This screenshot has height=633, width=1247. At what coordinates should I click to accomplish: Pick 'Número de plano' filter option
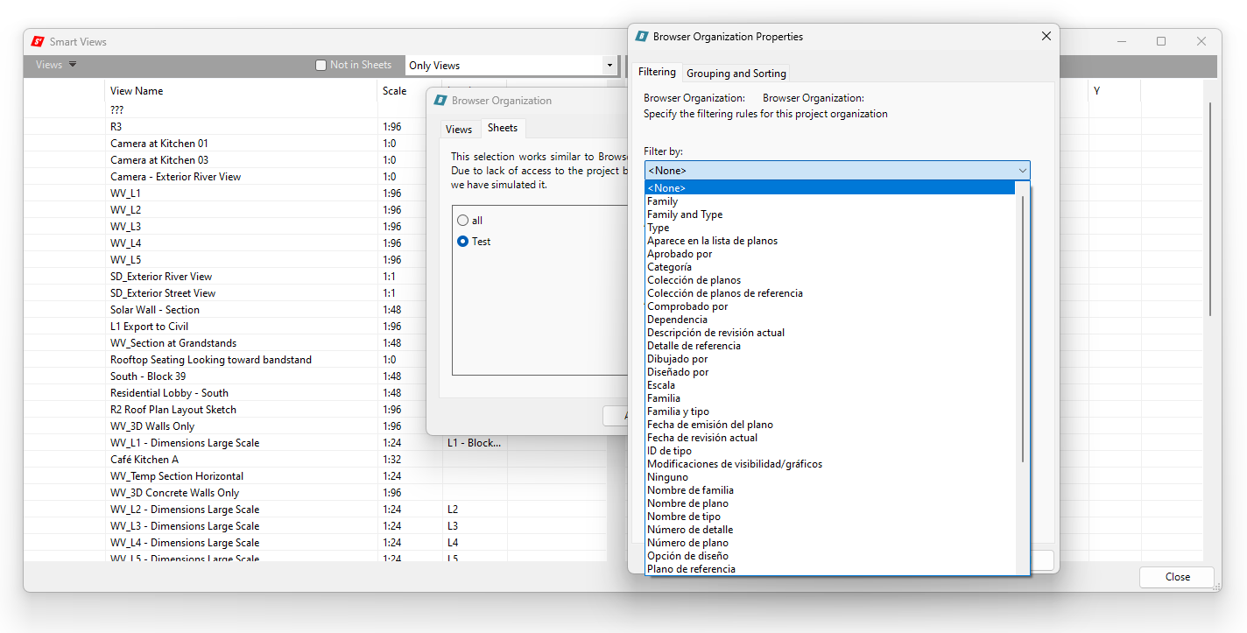click(x=830, y=543)
